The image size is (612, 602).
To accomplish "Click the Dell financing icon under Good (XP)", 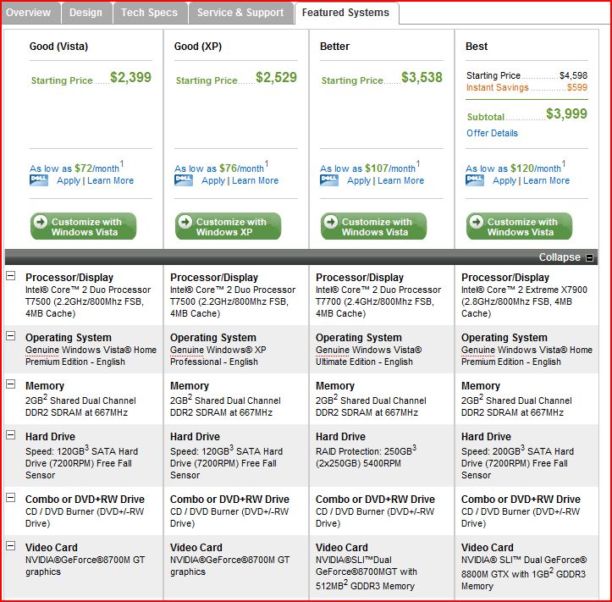I will 184,180.
